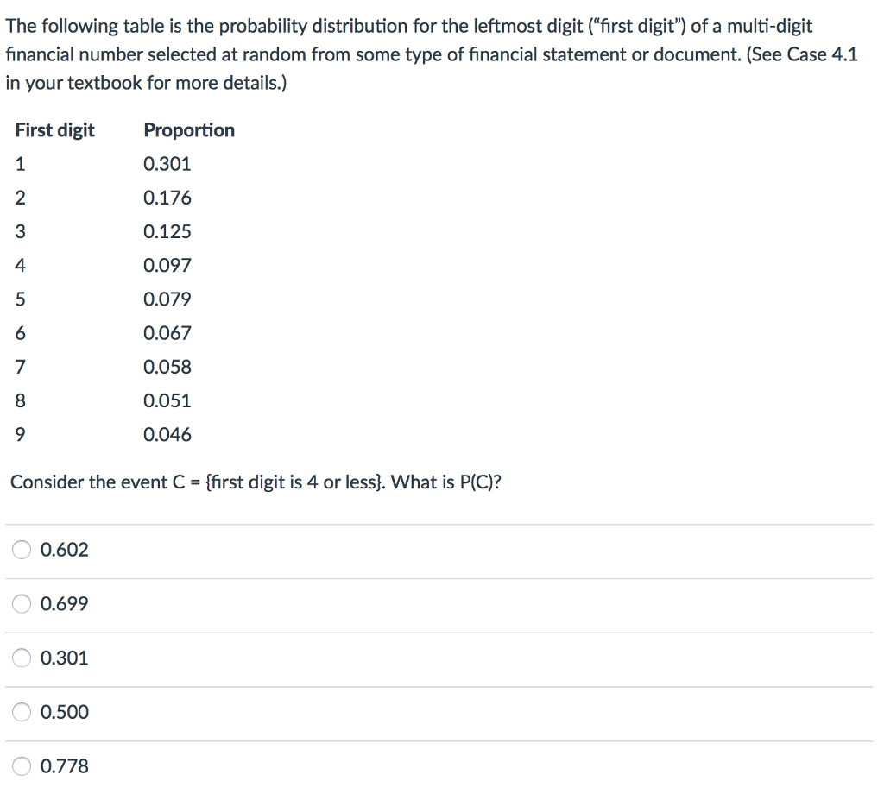
Task: Click the proportion value 0.046 for digit 9
Action: coord(167,435)
